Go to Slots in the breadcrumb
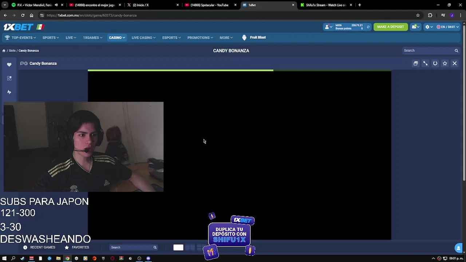The height and width of the screenshot is (262, 466). click(12, 51)
